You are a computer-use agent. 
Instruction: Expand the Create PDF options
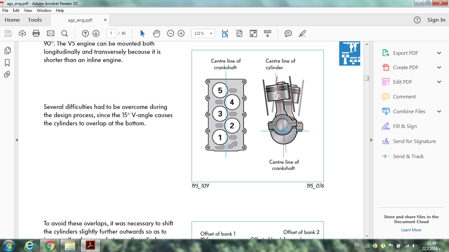click(x=439, y=67)
